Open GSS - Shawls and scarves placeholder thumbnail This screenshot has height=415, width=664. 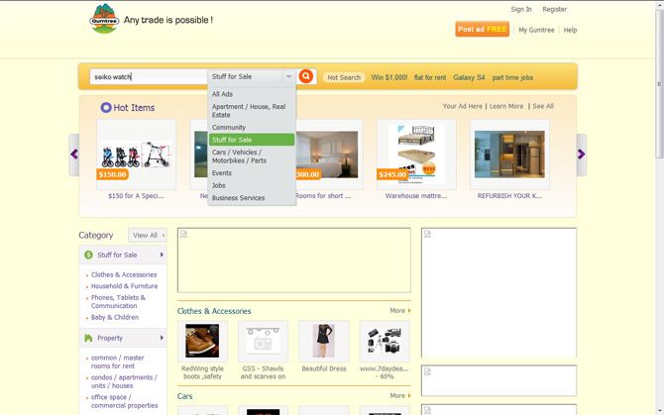[263, 341]
